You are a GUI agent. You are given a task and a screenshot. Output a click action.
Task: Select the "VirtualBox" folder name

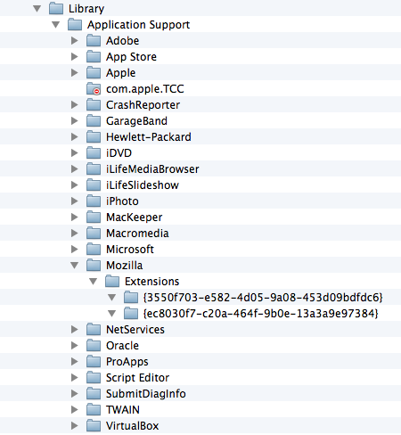click(x=133, y=426)
